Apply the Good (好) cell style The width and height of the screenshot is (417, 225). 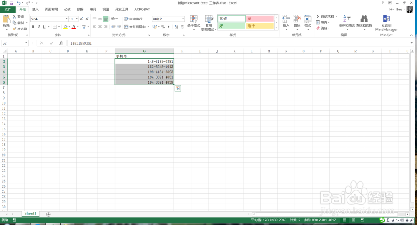click(x=231, y=26)
